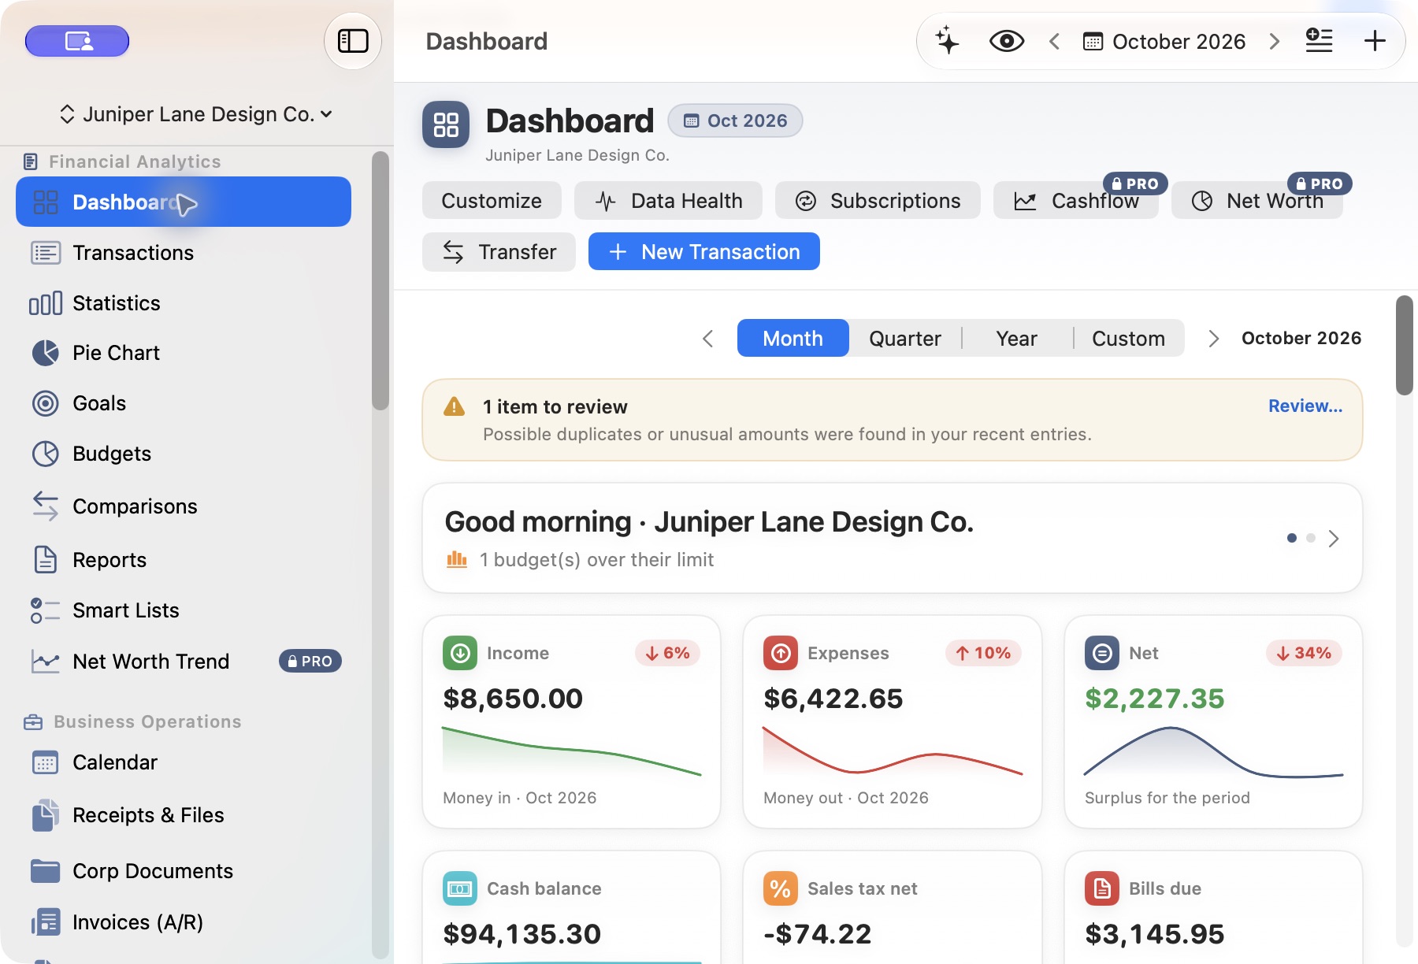Open the AI sparkle assistant
This screenshot has width=1418, height=964.
coord(947,41)
